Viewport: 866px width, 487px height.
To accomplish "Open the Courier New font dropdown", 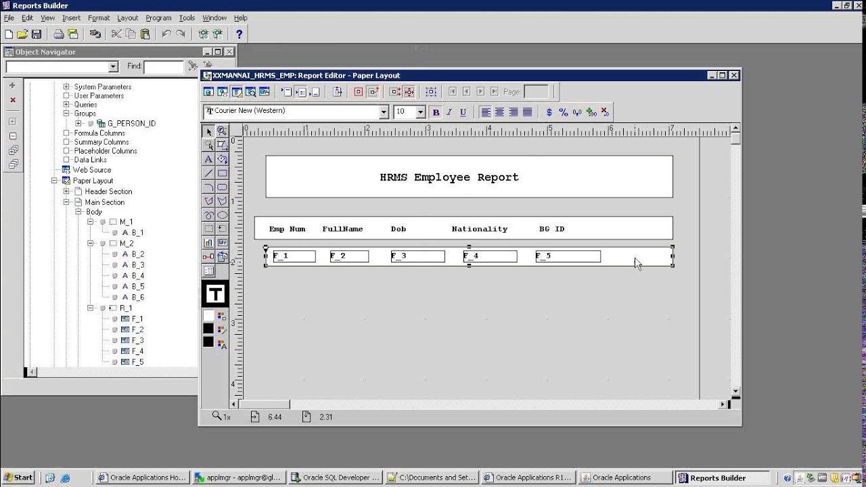I will pyautogui.click(x=384, y=112).
